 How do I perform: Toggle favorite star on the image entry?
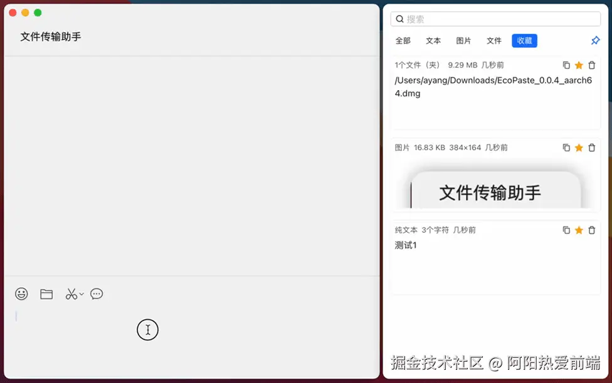[578, 147]
